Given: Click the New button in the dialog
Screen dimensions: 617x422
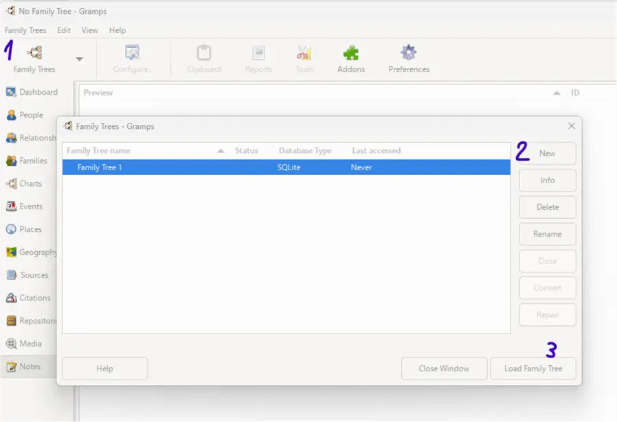Looking at the screenshot, I should (x=548, y=153).
